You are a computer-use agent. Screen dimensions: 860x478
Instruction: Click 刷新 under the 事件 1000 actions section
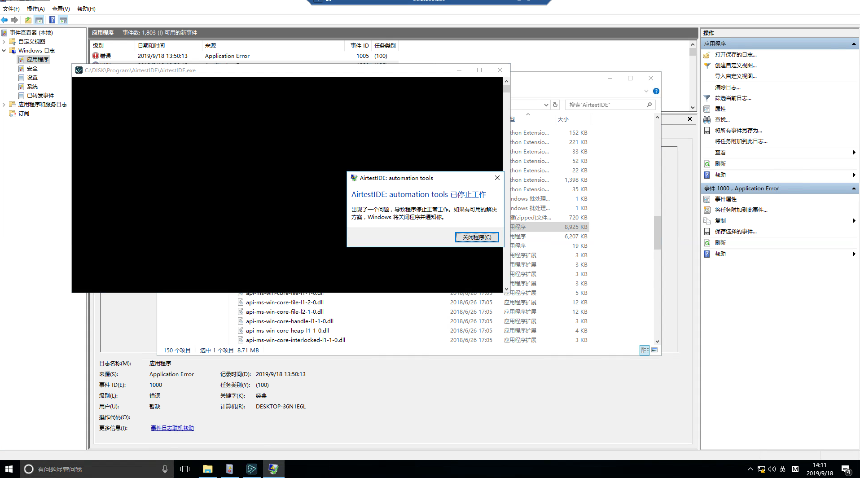coord(720,243)
